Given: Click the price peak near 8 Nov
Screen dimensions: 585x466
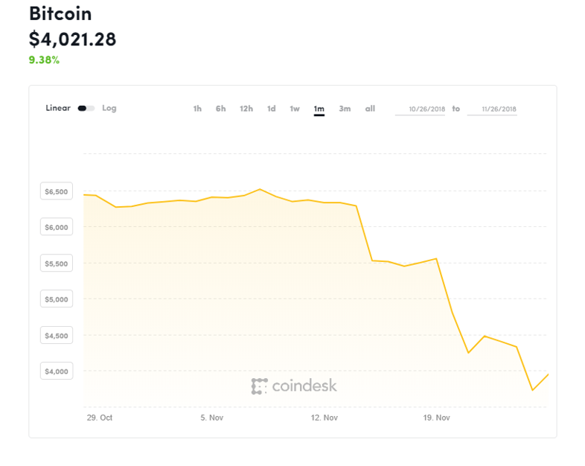Looking at the screenshot, I should [260, 189].
